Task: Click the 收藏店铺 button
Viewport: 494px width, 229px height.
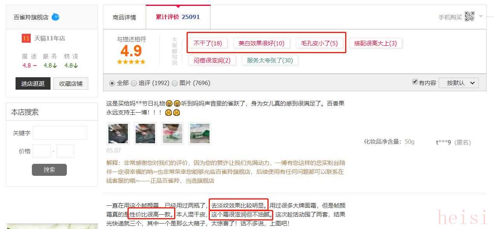Action: tap(71, 83)
